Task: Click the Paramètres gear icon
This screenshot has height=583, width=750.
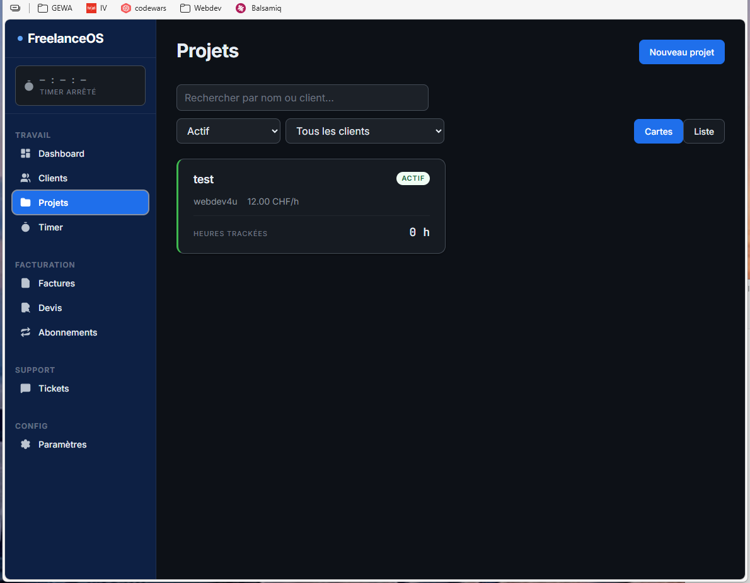Action: pyautogui.click(x=26, y=444)
